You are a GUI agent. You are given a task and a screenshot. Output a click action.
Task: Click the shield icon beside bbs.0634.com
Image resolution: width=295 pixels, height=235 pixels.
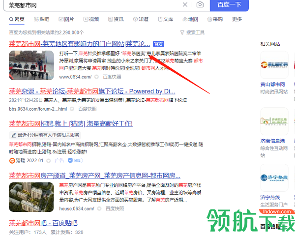tap(72, 109)
